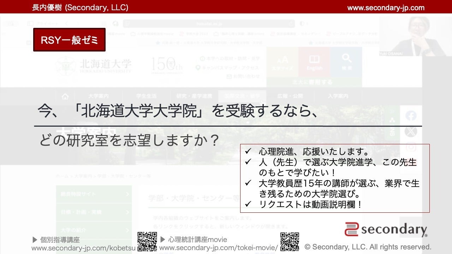Screen dimensions: 452x254
Task: Open the Facebook icon in SNS sidebar
Action: (x=411, y=115)
